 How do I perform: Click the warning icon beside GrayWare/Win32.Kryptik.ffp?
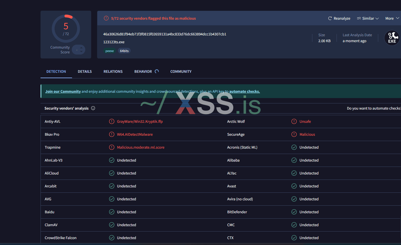point(112,121)
